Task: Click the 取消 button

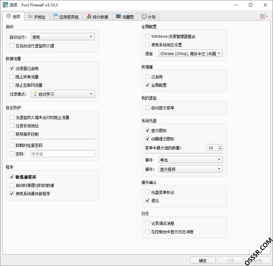Action: [x=258, y=261]
